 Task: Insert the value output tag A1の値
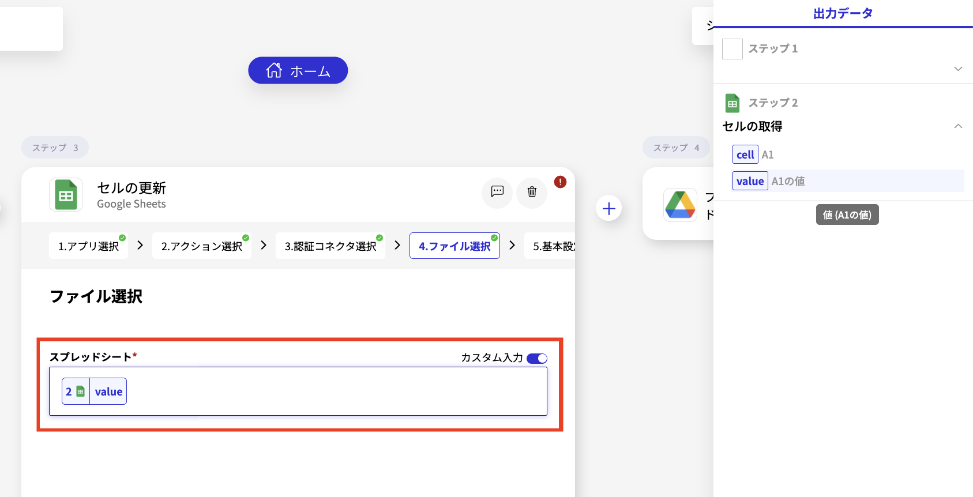click(x=750, y=181)
